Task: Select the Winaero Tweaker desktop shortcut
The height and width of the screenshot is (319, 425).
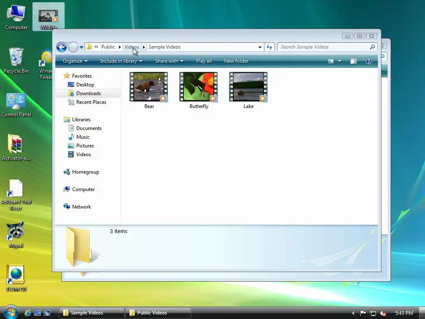Action: point(46,64)
